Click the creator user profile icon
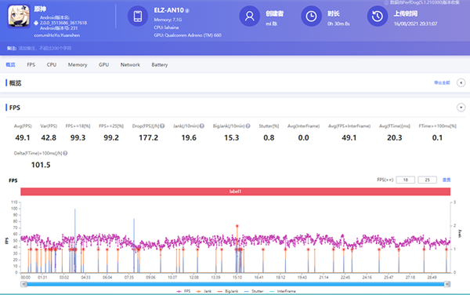Image resolution: width=470 pixels, height=295 pixels. pos(249,16)
